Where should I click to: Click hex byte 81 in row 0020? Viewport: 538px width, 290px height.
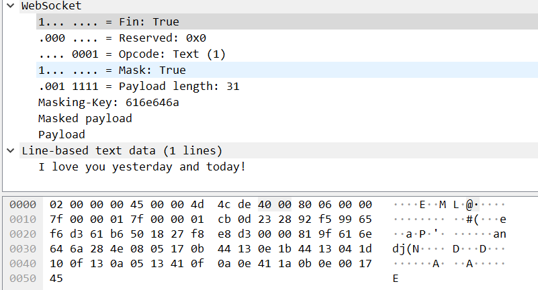[x=305, y=234]
